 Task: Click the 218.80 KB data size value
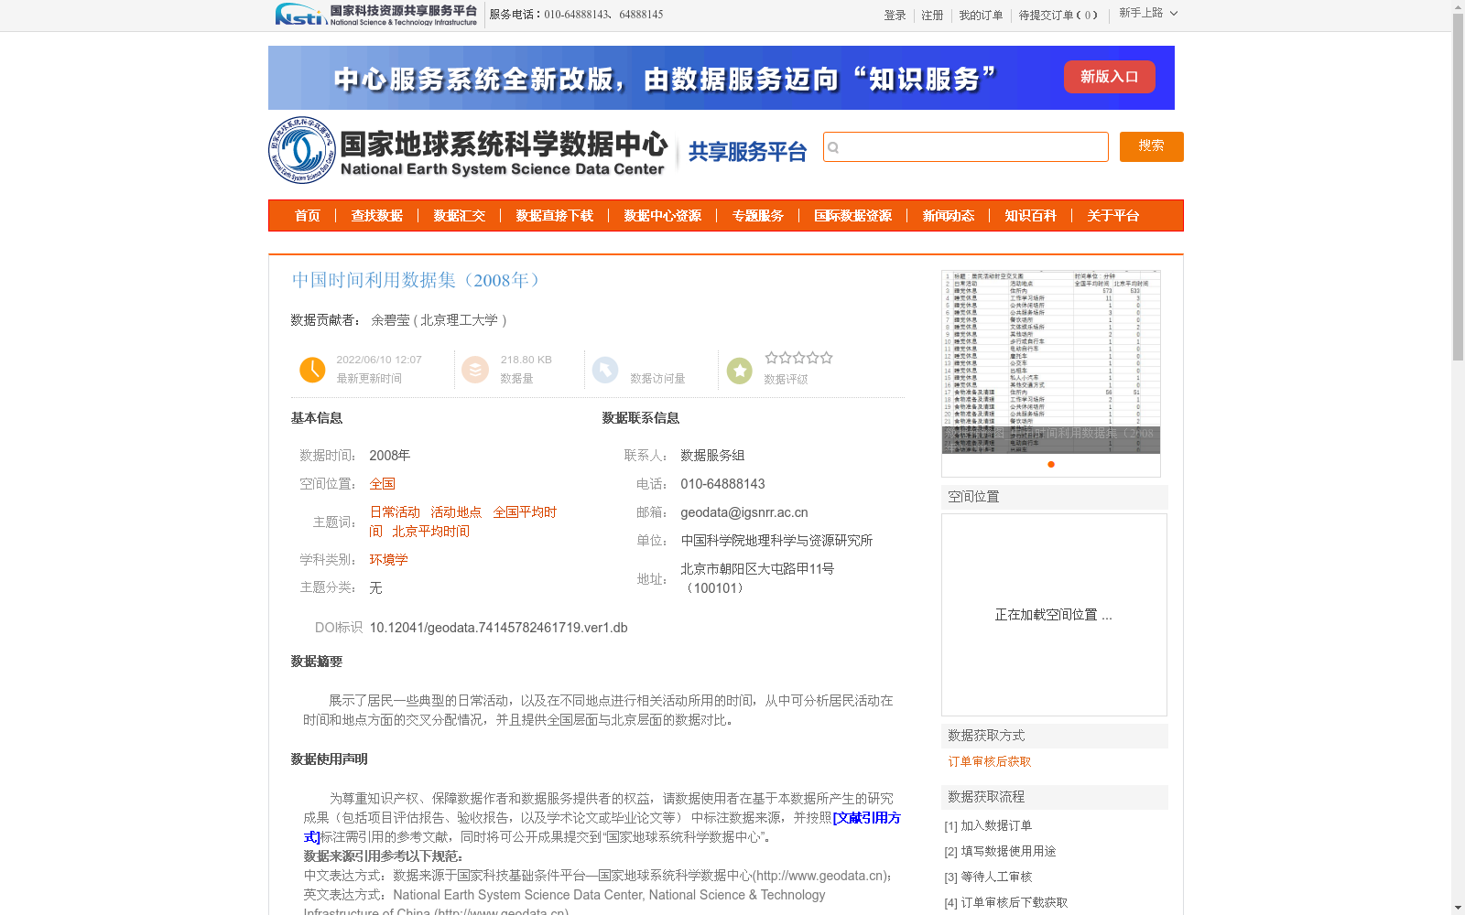[526, 360]
